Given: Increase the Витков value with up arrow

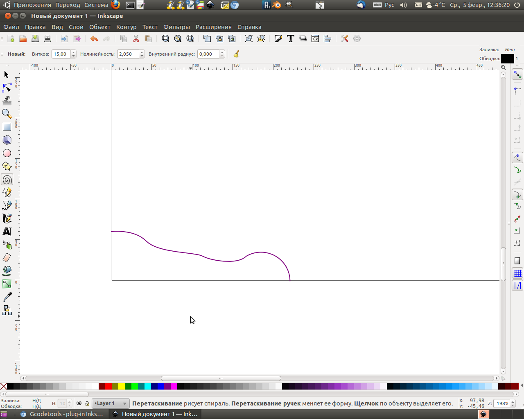Looking at the screenshot, I should (x=74, y=52).
